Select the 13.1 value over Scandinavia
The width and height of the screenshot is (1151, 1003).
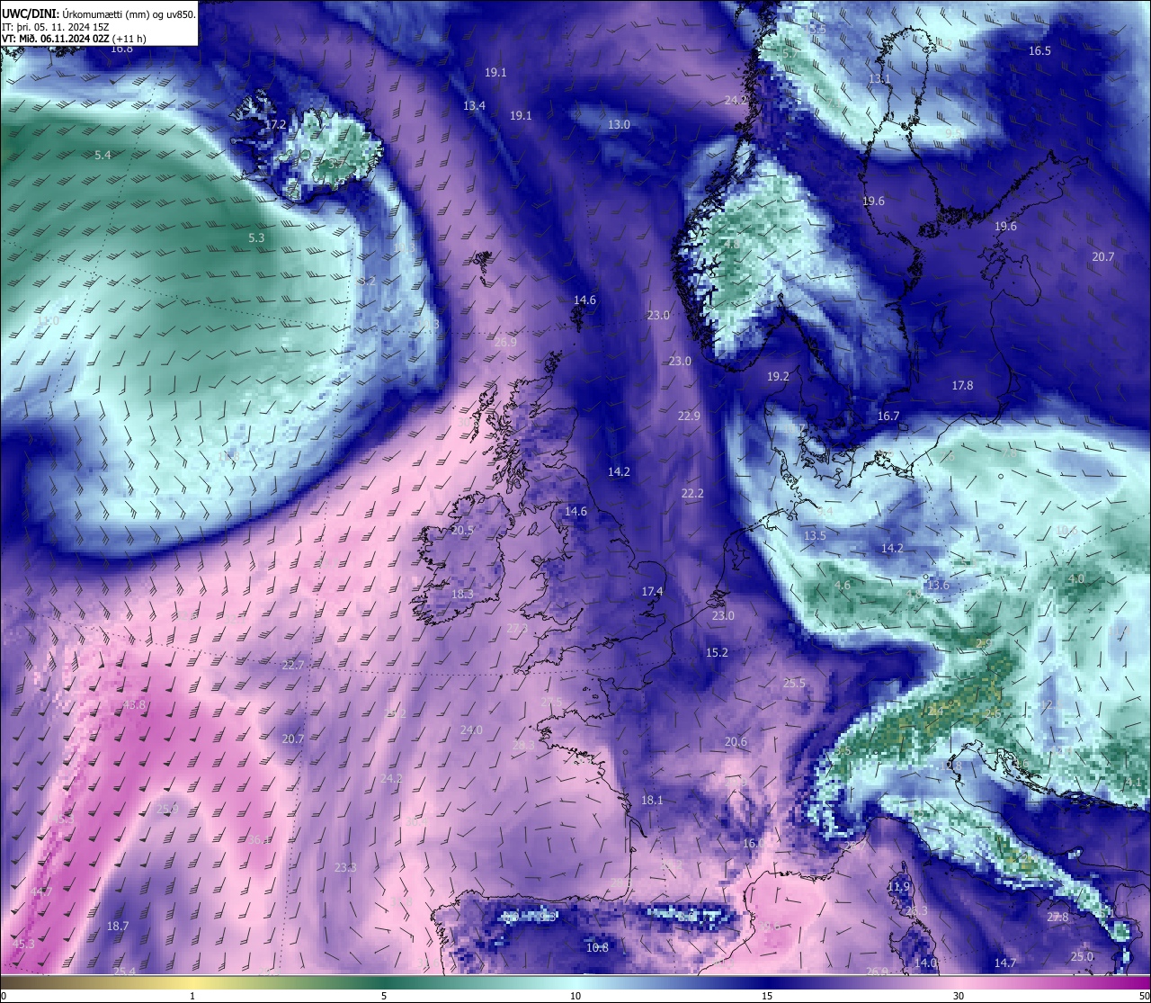[x=879, y=78]
